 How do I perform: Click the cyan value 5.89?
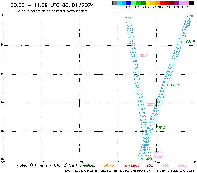pyautogui.click(x=160, y=99)
